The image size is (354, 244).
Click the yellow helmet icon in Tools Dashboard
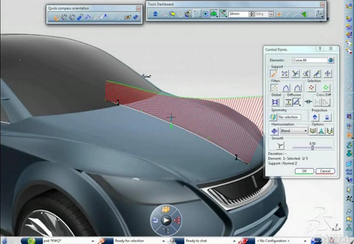(172, 14)
